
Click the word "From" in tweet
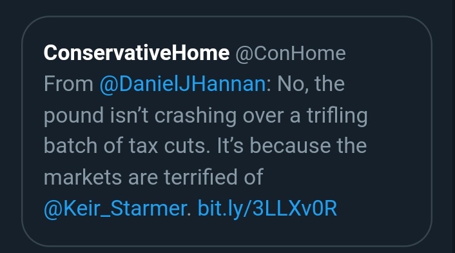point(68,84)
